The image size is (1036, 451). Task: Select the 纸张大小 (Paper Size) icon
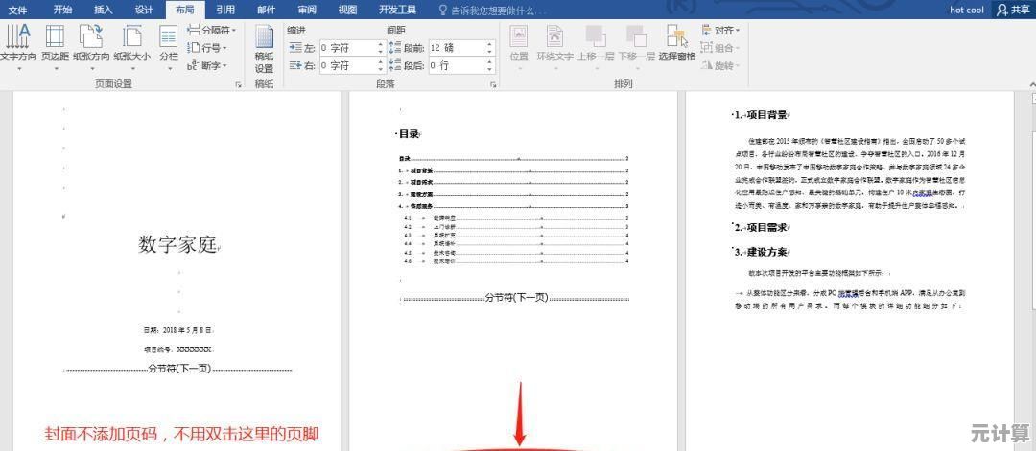pos(131,43)
